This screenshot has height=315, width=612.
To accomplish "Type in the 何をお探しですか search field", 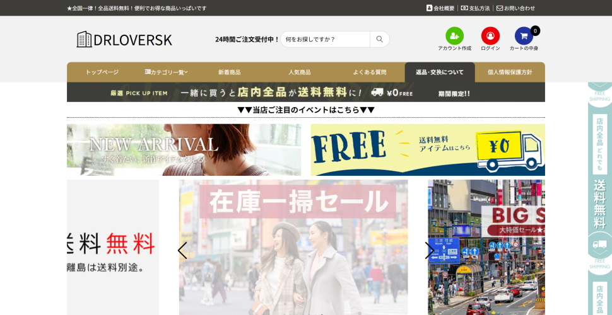I will (x=325, y=39).
